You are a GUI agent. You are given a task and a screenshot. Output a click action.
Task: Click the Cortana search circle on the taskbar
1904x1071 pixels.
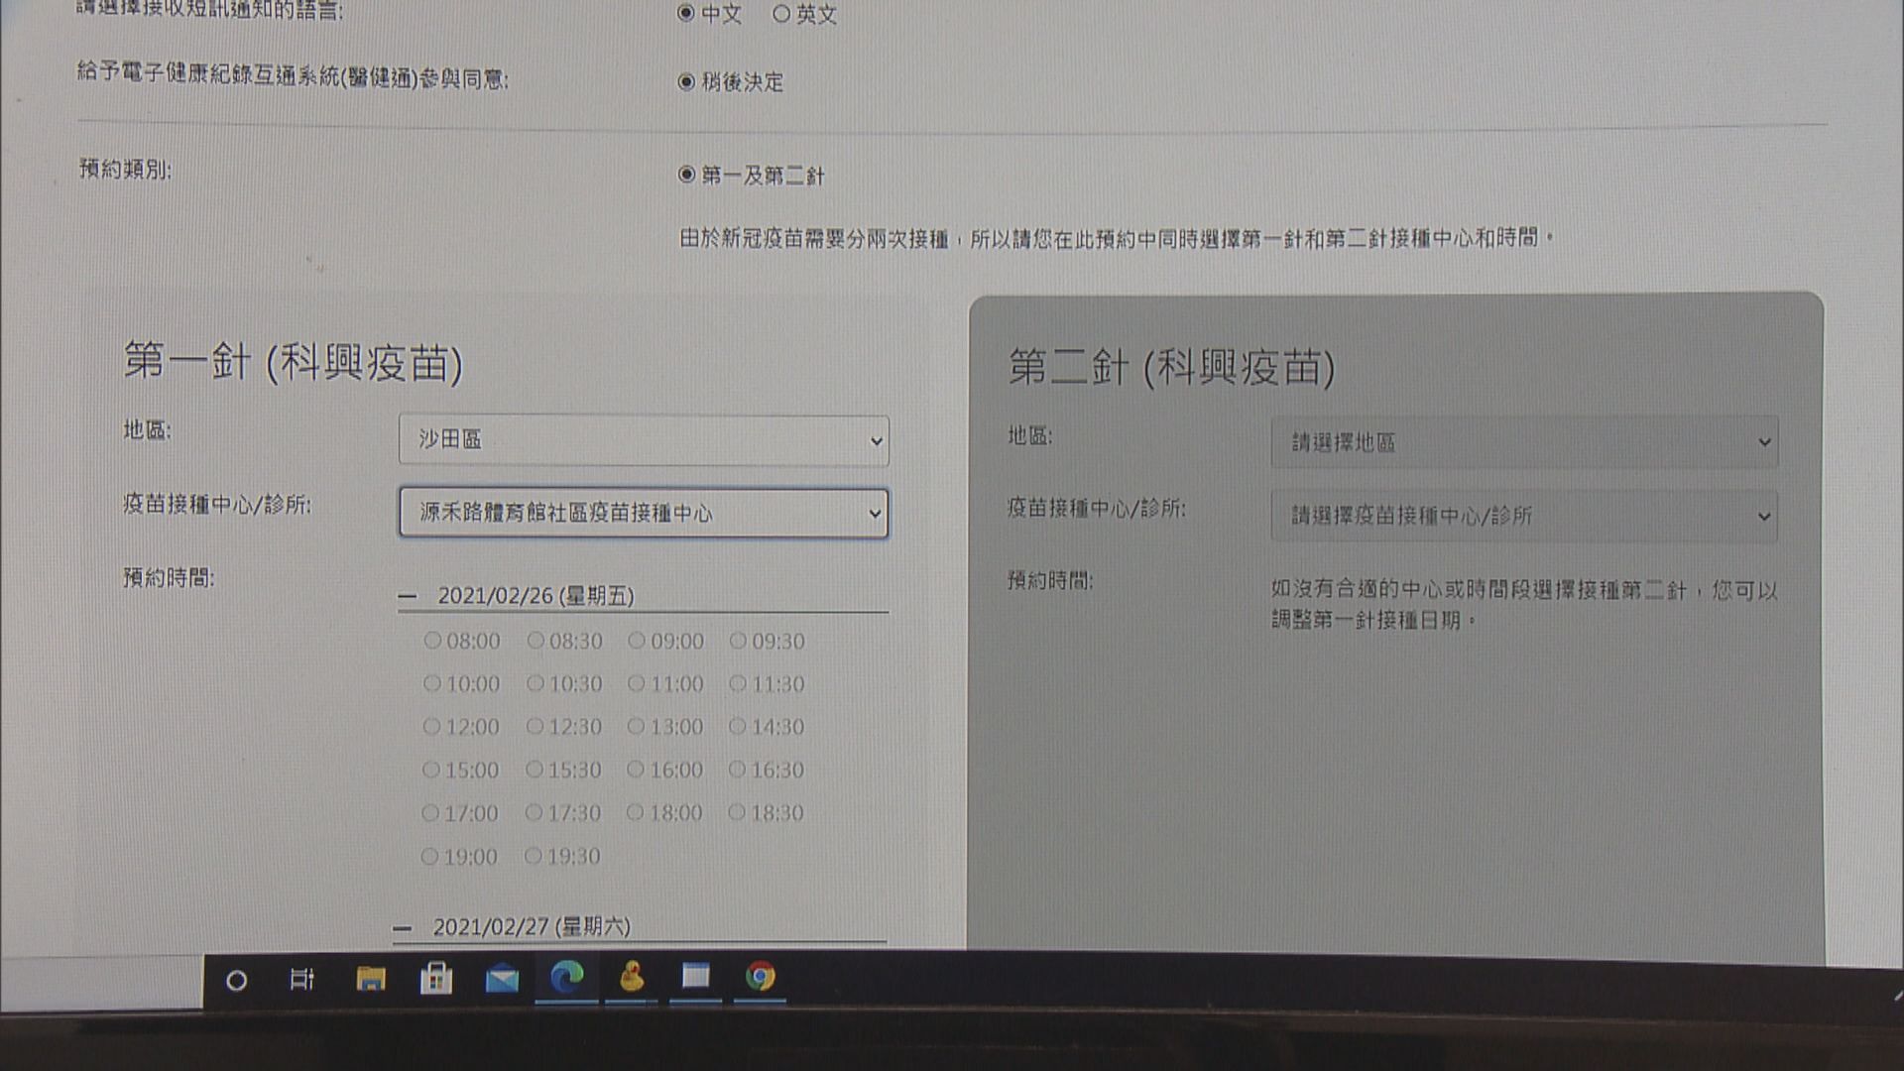point(236,982)
